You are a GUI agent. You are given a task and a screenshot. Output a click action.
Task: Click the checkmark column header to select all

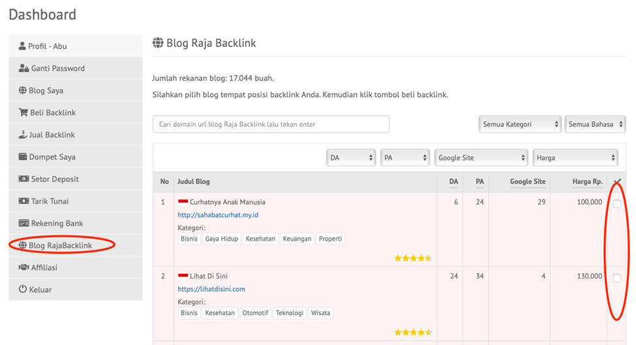tap(617, 182)
